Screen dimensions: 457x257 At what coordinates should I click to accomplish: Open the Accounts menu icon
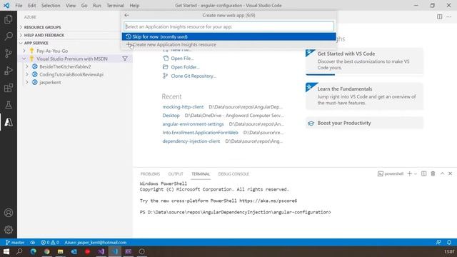click(9, 213)
